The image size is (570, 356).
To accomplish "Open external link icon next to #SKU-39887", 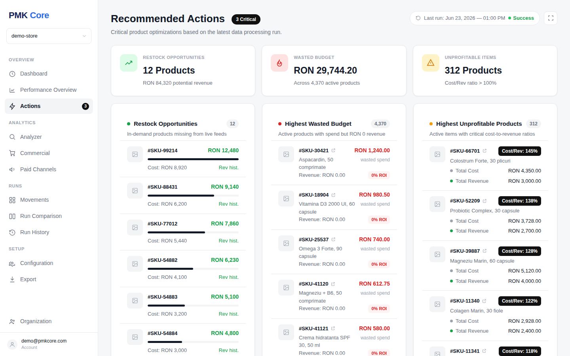I will (484, 251).
